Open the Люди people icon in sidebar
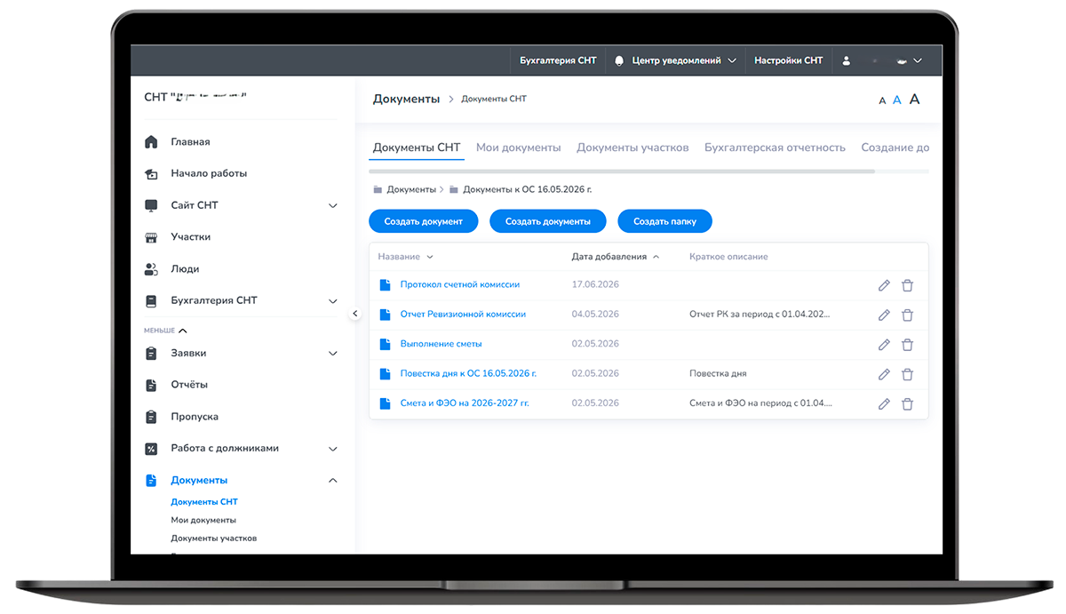The image size is (1066, 614). (x=151, y=268)
